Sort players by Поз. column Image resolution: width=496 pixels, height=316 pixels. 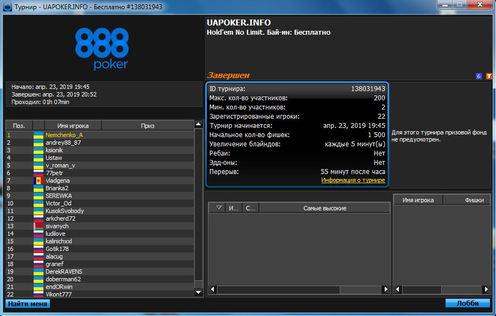click(19, 125)
